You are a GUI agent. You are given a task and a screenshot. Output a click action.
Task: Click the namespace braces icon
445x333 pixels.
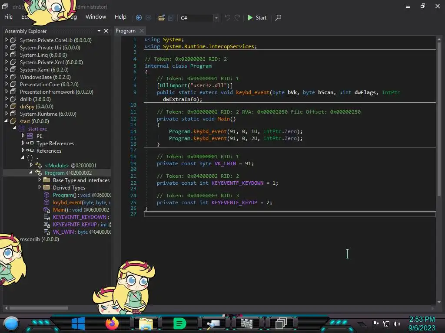tap(30, 158)
